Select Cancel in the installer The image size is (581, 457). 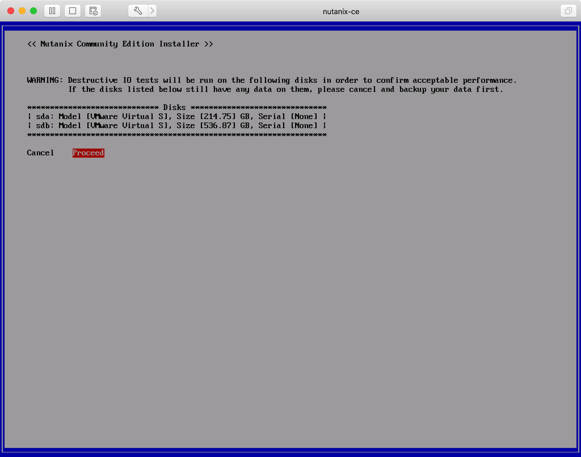coord(40,153)
